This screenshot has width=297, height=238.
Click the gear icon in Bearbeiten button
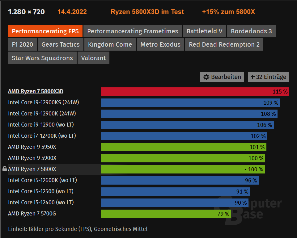coord(206,77)
